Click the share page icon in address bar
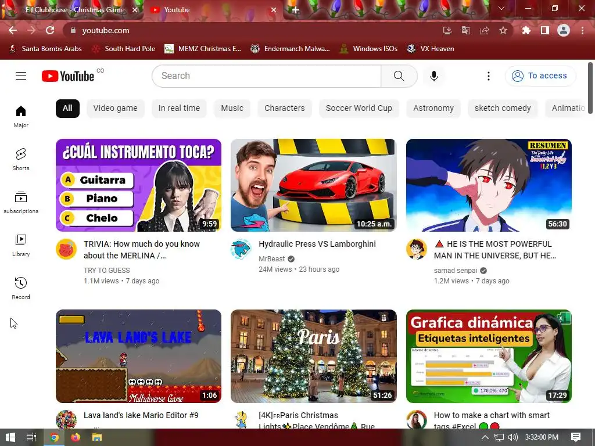The image size is (595, 446). point(484,30)
